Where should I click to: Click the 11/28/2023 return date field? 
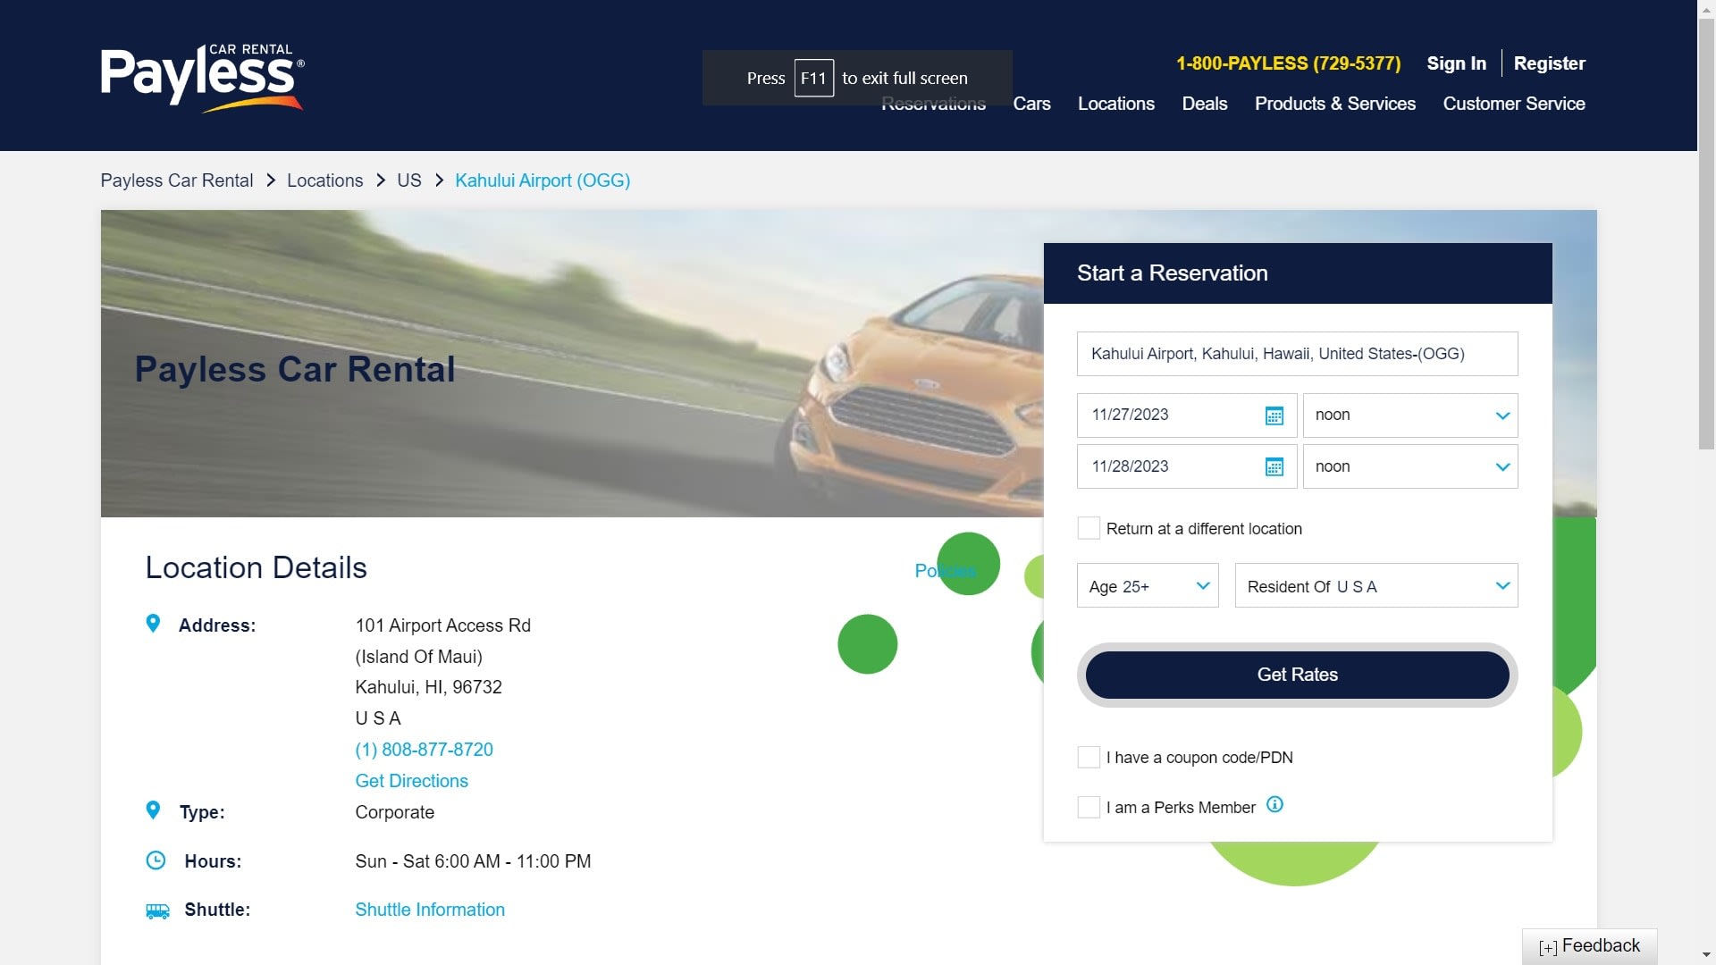click(1187, 467)
